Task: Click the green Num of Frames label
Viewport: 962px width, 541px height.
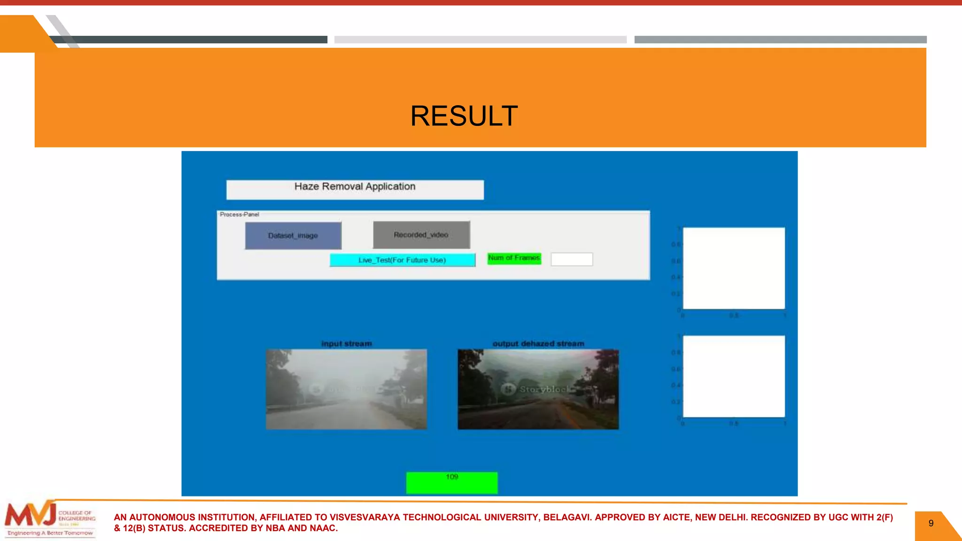Action: click(x=514, y=258)
